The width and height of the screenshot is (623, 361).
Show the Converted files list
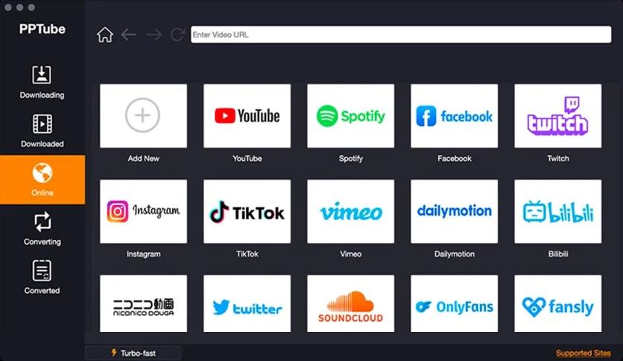(42, 277)
